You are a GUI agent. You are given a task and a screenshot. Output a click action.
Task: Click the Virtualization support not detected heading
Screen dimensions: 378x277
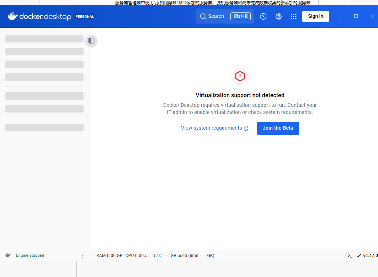[x=240, y=95]
